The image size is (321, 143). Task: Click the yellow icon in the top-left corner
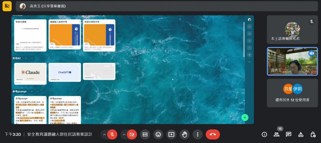(7, 6)
